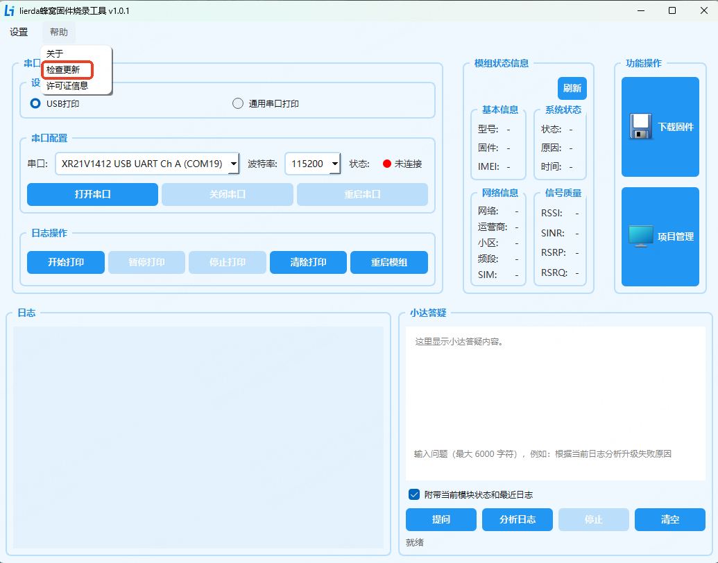Image resolution: width=718 pixels, height=563 pixels.
Task: Click the 日志操作 group title
Action: pos(49,233)
